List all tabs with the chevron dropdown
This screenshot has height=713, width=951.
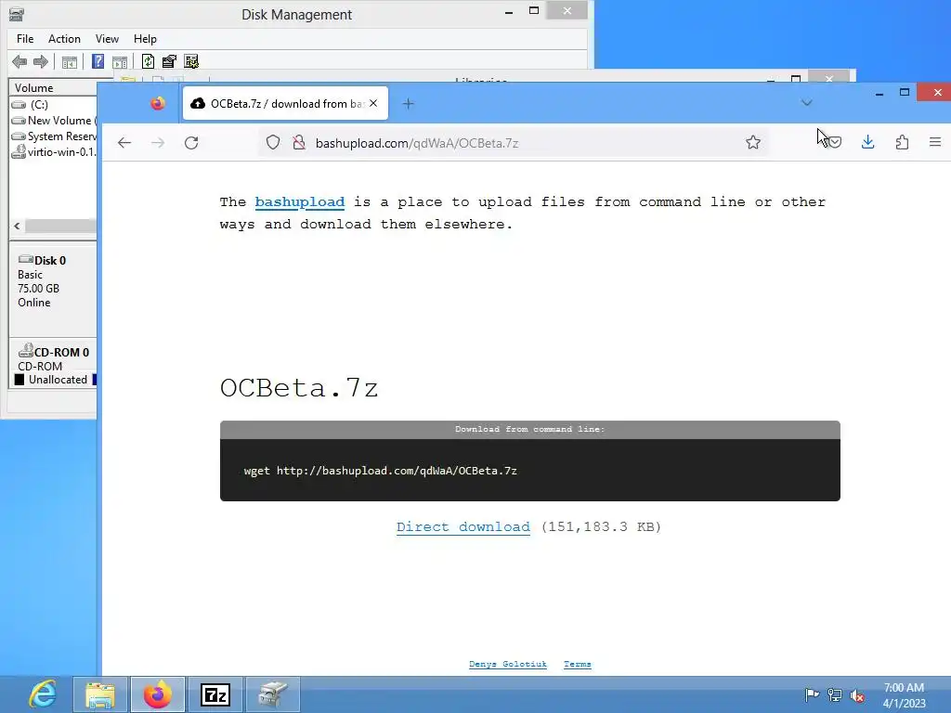pos(807,103)
